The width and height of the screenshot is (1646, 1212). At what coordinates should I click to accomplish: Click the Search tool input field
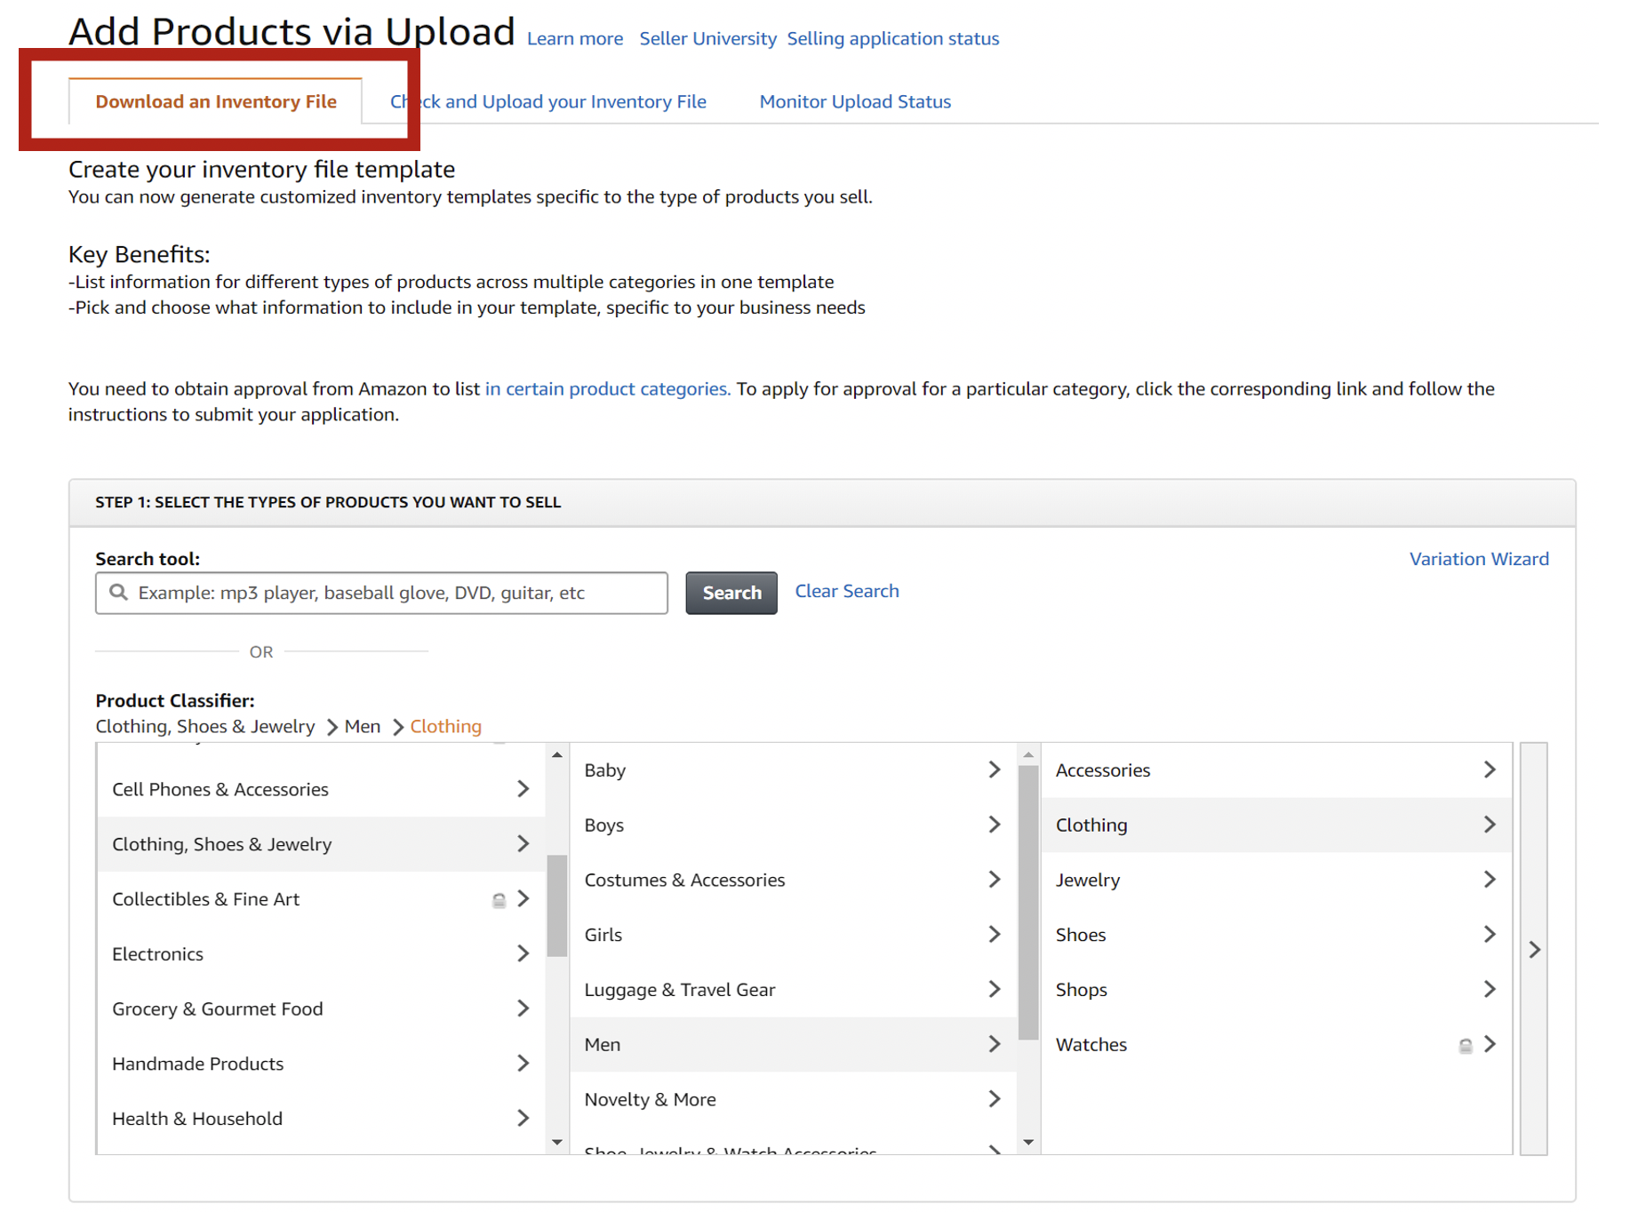(x=381, y=593)
